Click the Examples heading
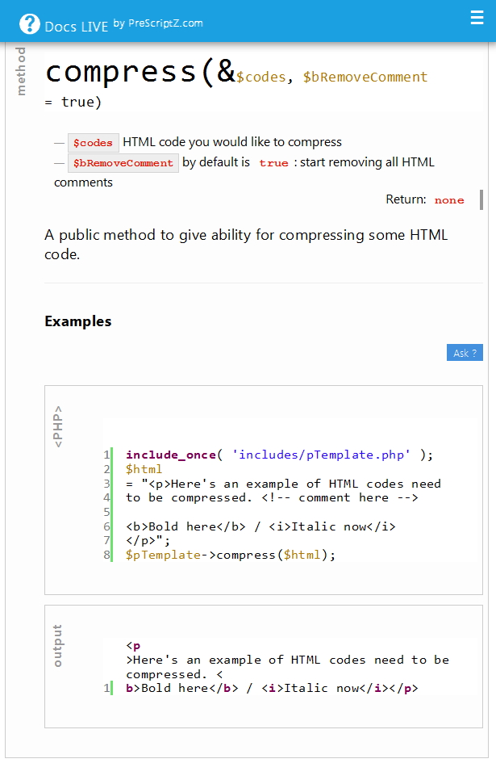 78,321
